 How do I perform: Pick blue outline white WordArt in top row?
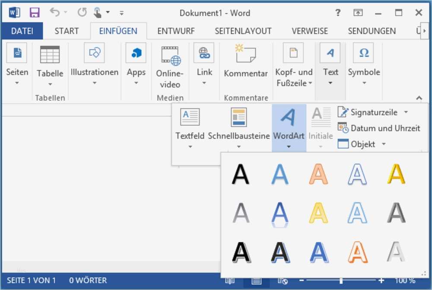pos(357,174)
